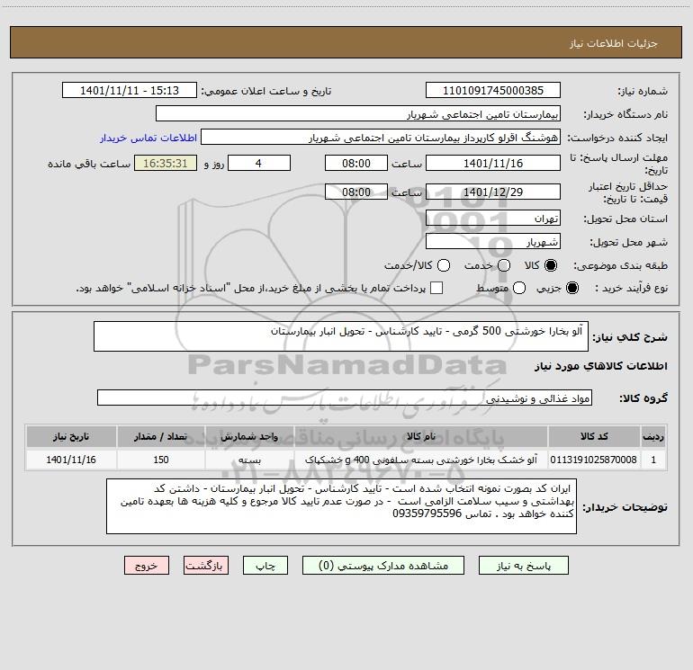Select the جزیی purchase type radio
The image size is (693, 670).
[x=571, y=288]
